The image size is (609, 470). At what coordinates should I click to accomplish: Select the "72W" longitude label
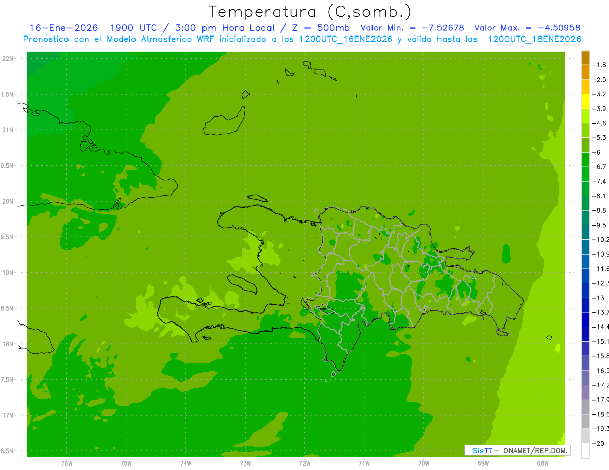304,463
